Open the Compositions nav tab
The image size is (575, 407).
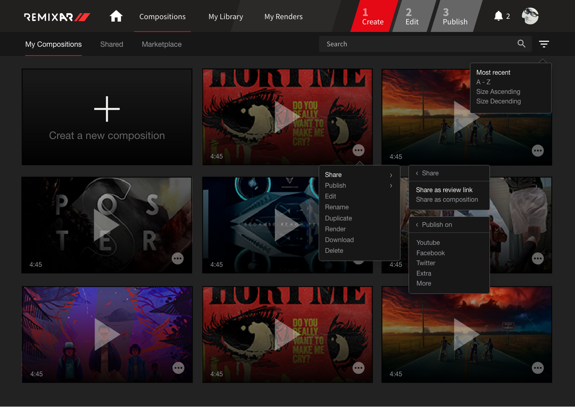point(163,16)
